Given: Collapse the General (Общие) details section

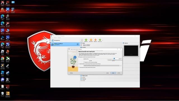Looking at the screenshot, I should [84, 43].
